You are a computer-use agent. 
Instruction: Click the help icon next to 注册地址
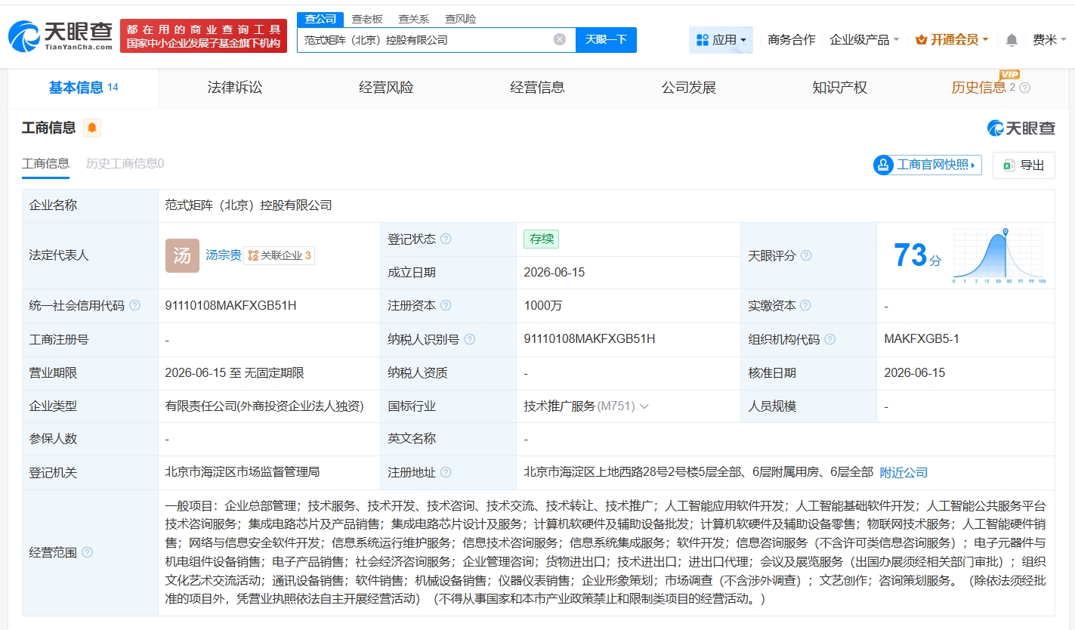click(446, 472)
